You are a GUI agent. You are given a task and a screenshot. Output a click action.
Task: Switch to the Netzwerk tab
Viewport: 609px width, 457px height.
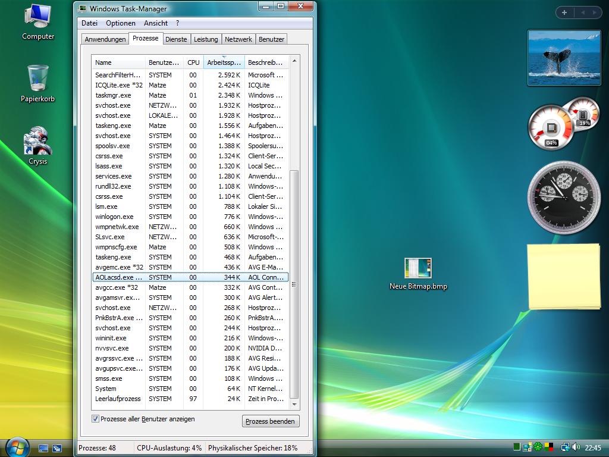point(238,39)
